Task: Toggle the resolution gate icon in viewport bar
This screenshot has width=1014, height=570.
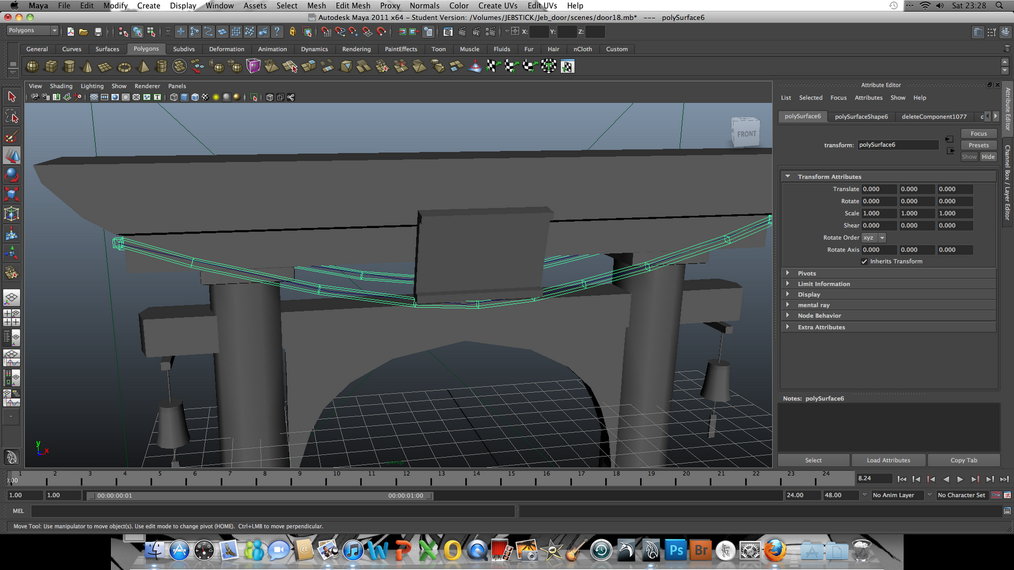Action: click(279, 97)
